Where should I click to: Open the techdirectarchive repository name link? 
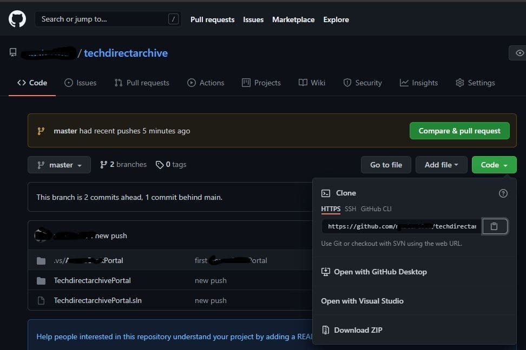point(126,53)
